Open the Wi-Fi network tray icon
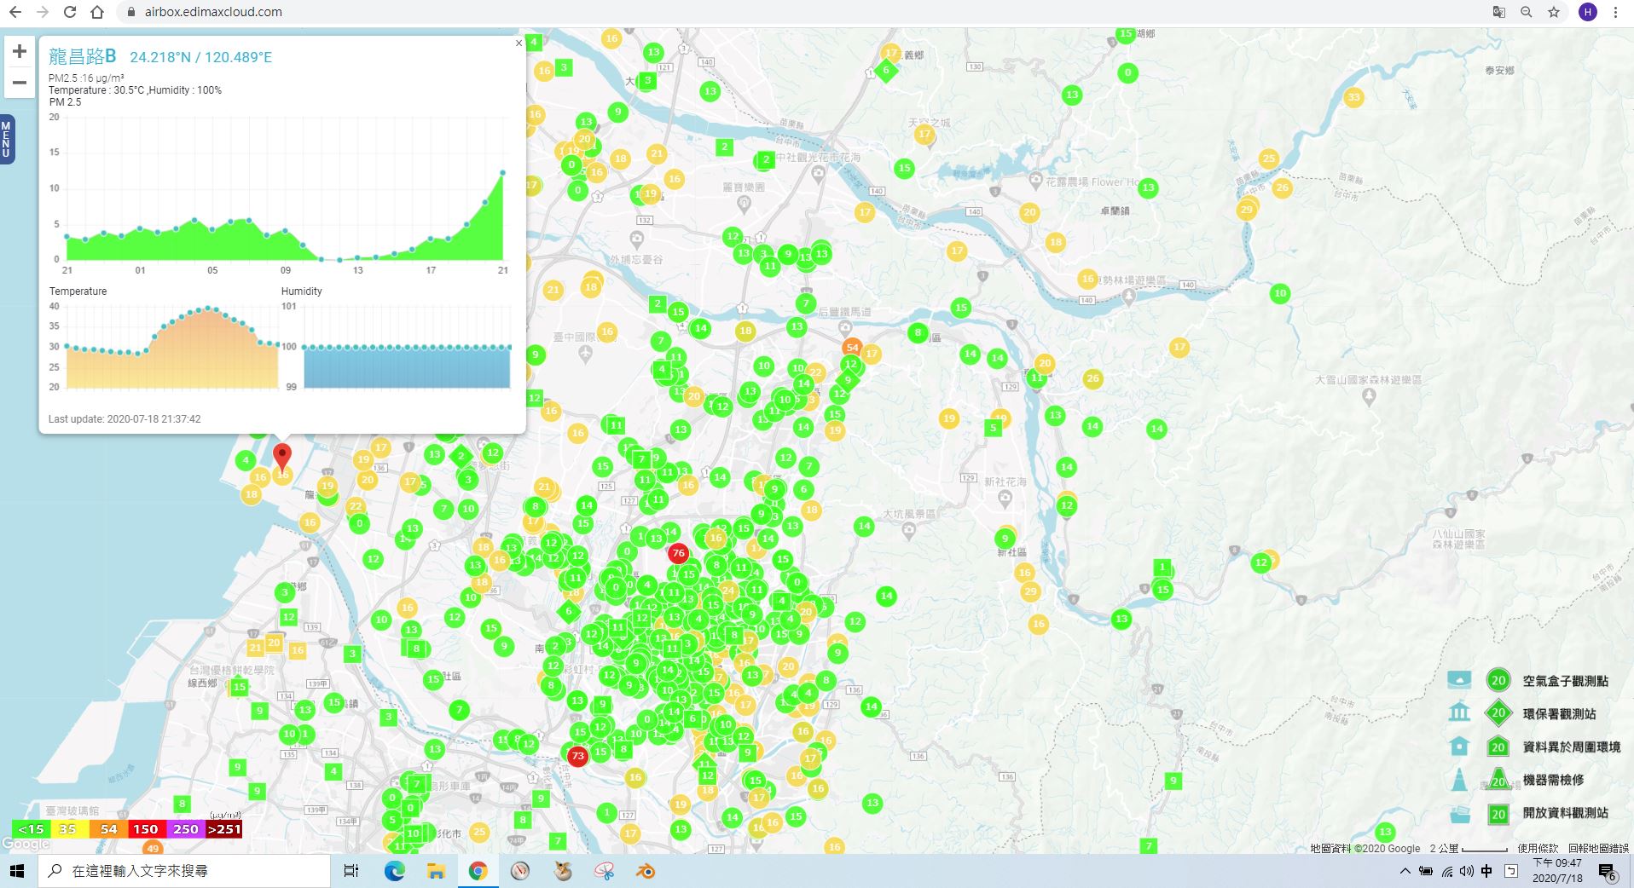 [x=1446, y=871]
